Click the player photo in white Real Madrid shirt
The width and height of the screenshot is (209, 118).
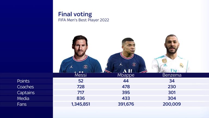coord(171,54)
